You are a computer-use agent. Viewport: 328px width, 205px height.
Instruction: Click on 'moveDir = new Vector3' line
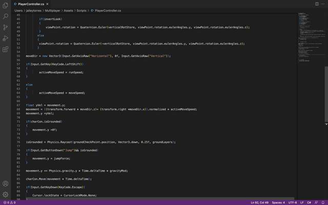(98, 56)
